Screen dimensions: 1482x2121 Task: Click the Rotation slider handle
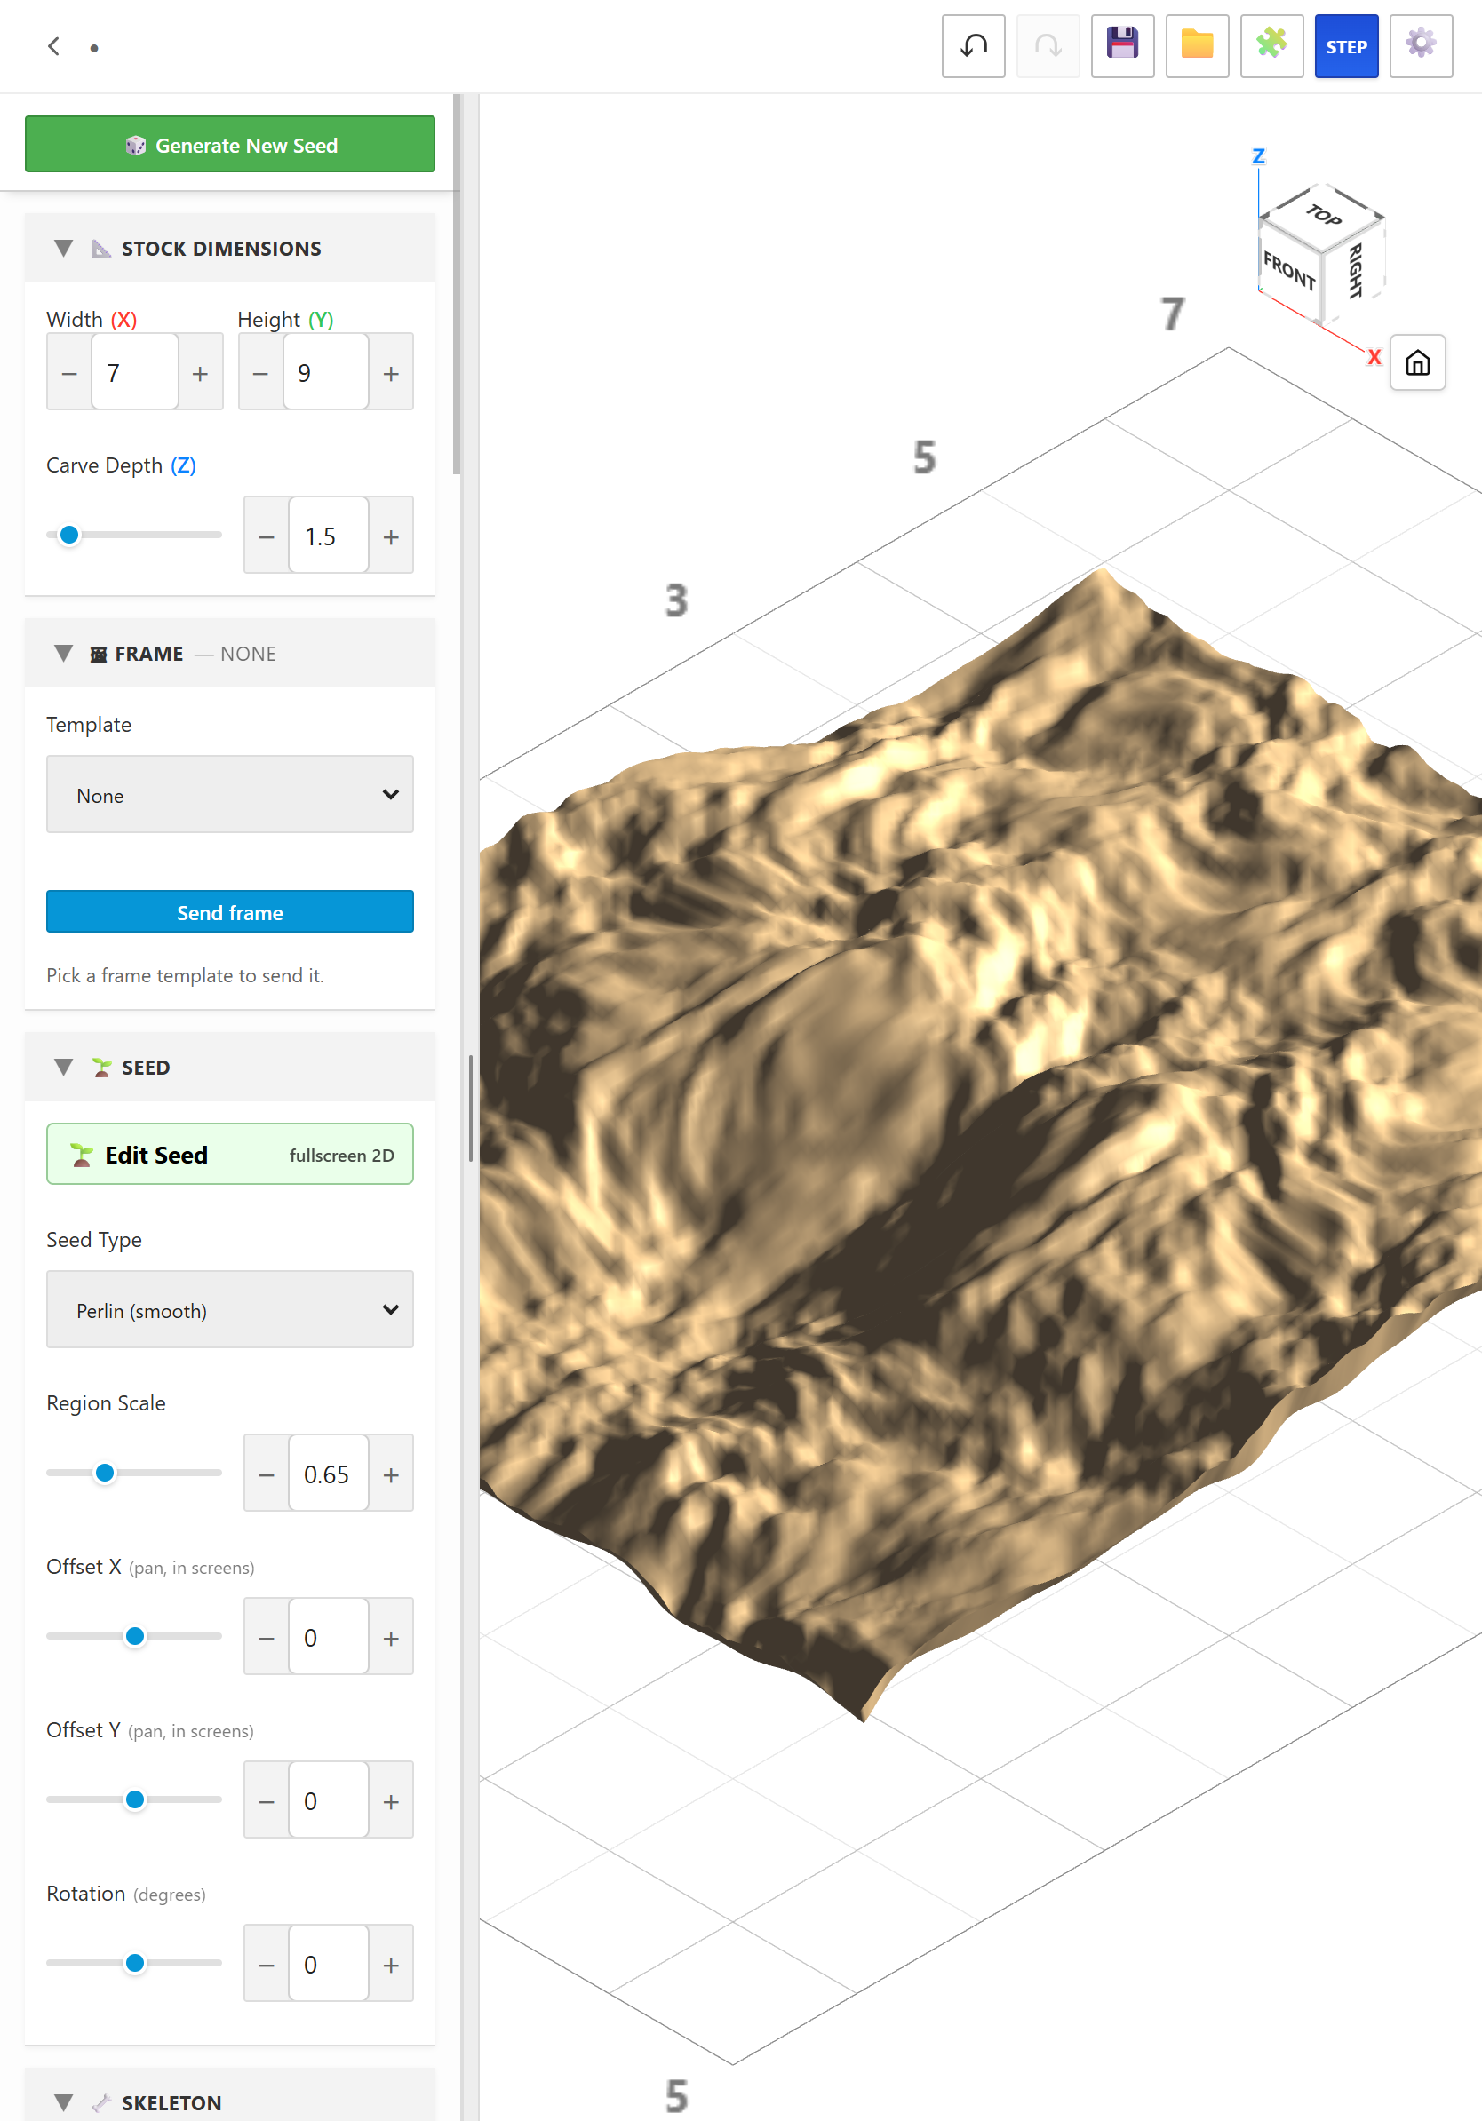pyautogui.click(x=135, y=1963)
